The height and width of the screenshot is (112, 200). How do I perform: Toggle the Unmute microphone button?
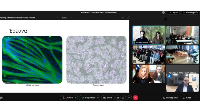[68, 98]
